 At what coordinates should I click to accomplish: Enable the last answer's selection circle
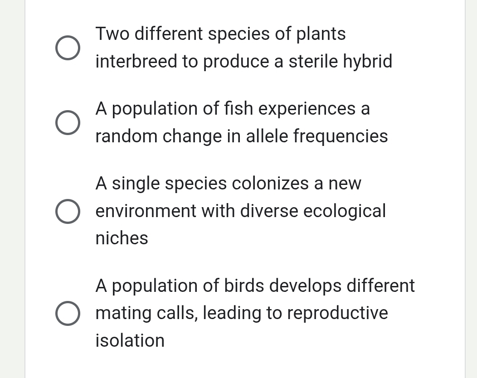pyautogui.click(x=68, y=313)
